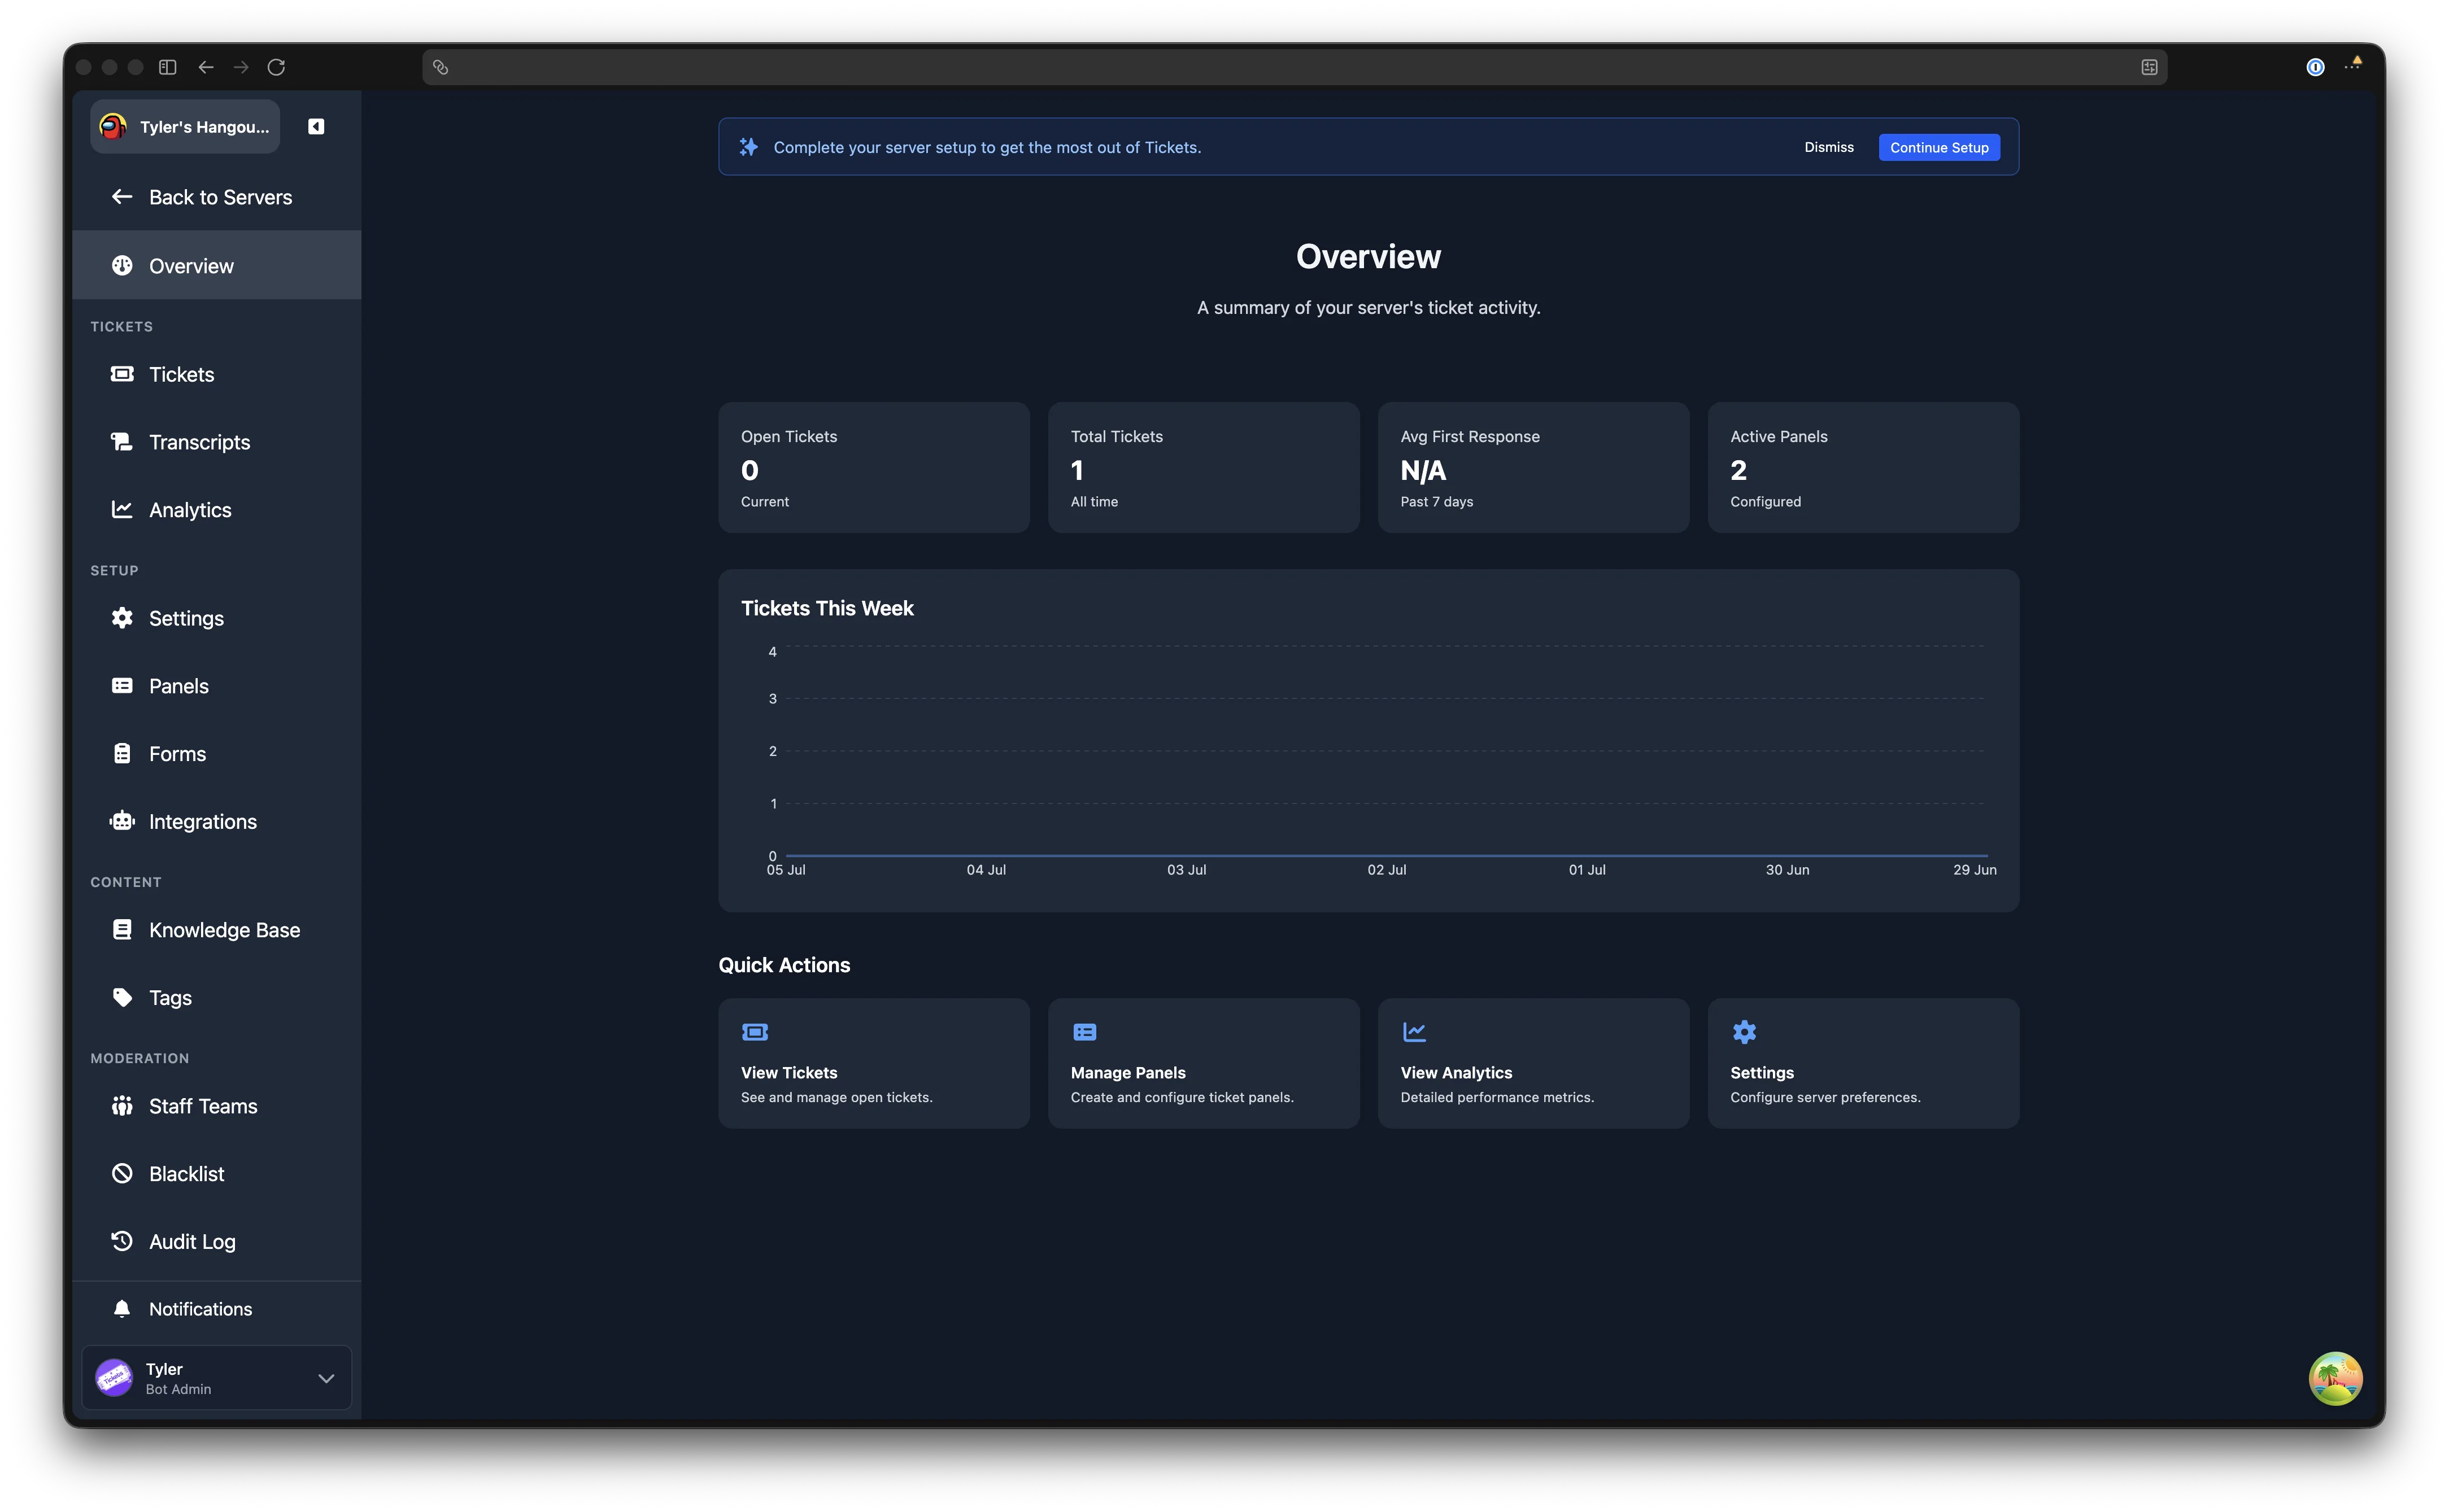This screenshot has height=1512, width=2449.
Task: Click the Knowledge Base book icon
Action: [x=122, y=929]
